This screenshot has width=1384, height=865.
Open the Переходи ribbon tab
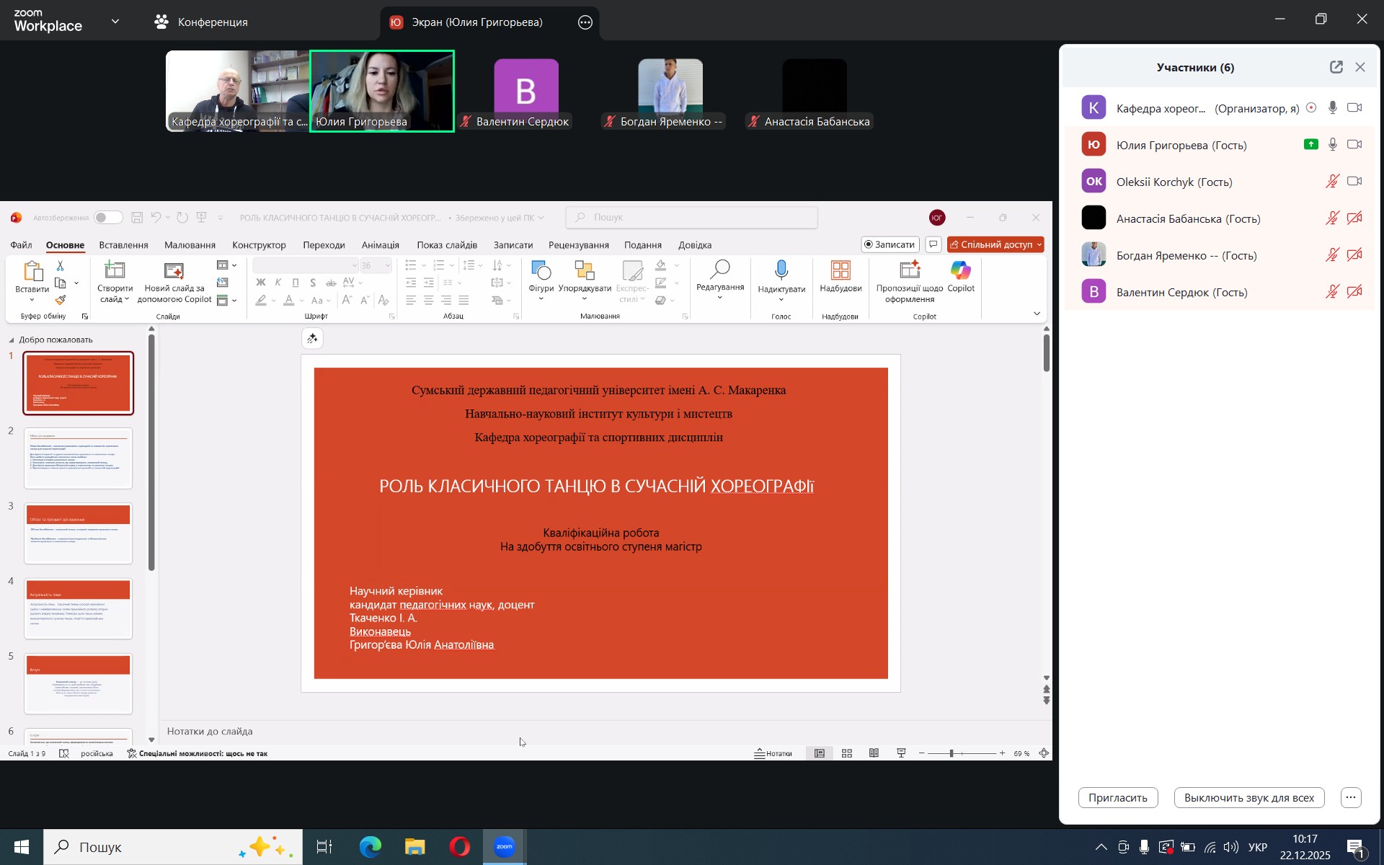[x=324, y=245]
